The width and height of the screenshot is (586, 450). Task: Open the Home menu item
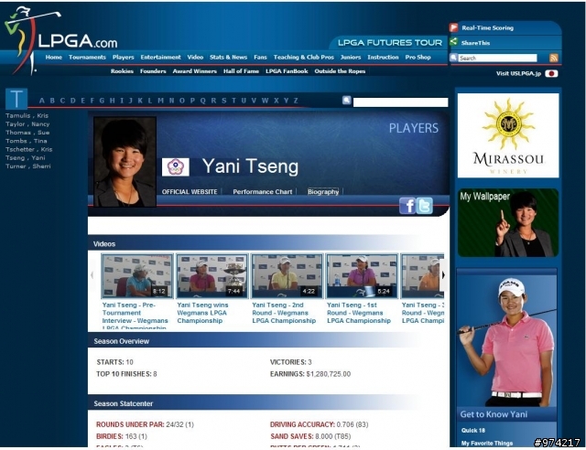click(x=54, y=57)
